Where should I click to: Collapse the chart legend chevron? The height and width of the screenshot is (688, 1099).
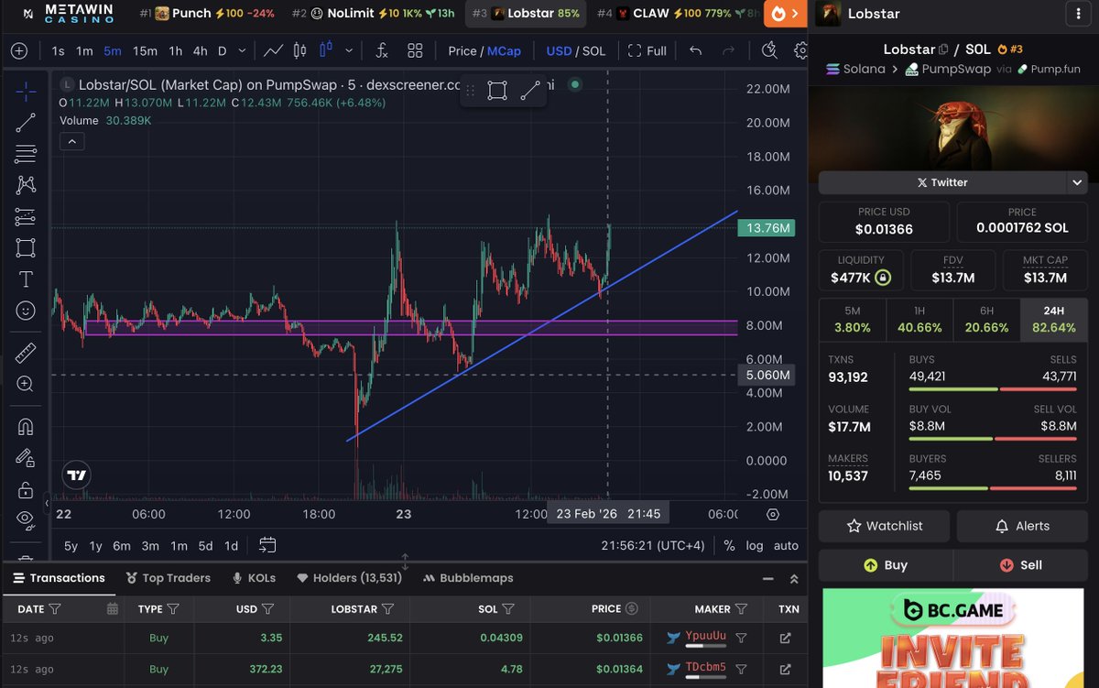[71, 141]
